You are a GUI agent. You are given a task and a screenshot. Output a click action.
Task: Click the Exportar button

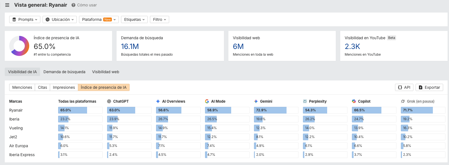429,87
